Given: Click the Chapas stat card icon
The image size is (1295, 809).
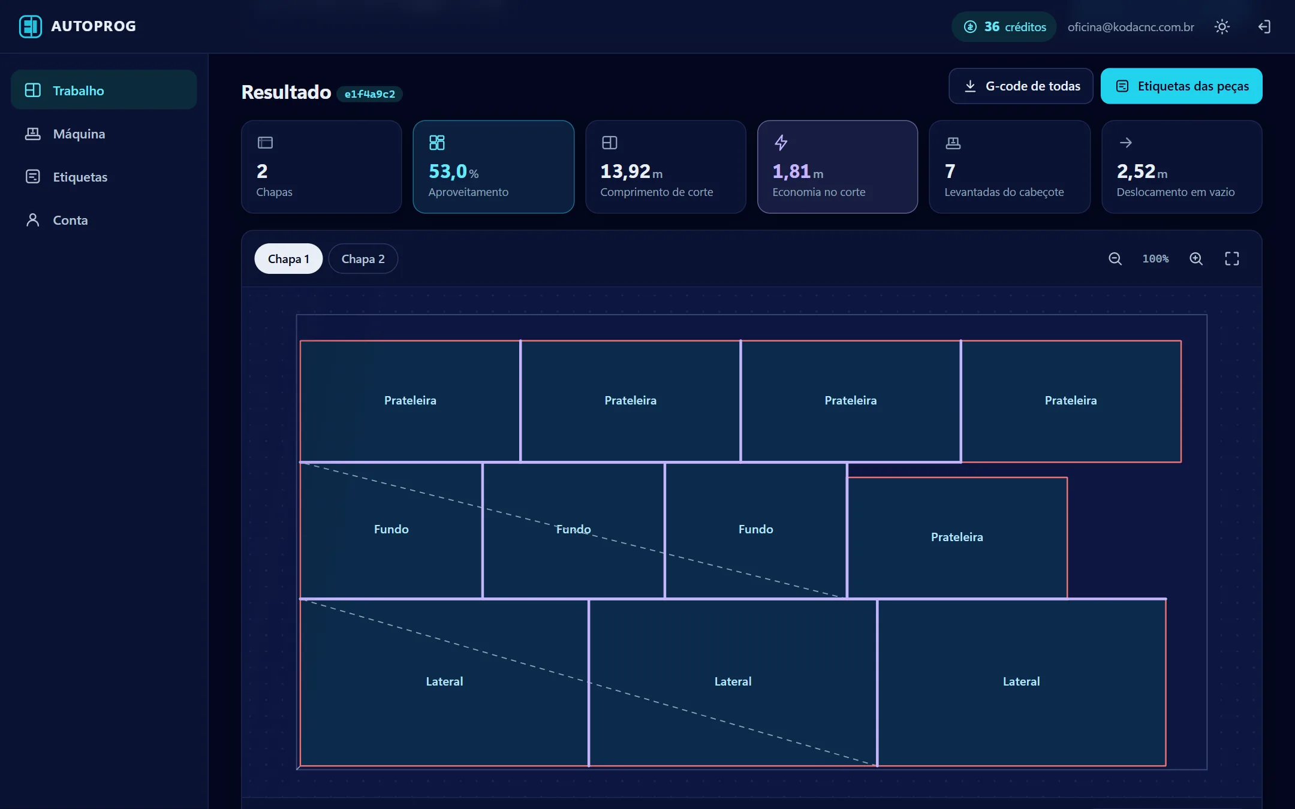Looking at the screenshot, I should pyautogui.click(x=265, y=143).
